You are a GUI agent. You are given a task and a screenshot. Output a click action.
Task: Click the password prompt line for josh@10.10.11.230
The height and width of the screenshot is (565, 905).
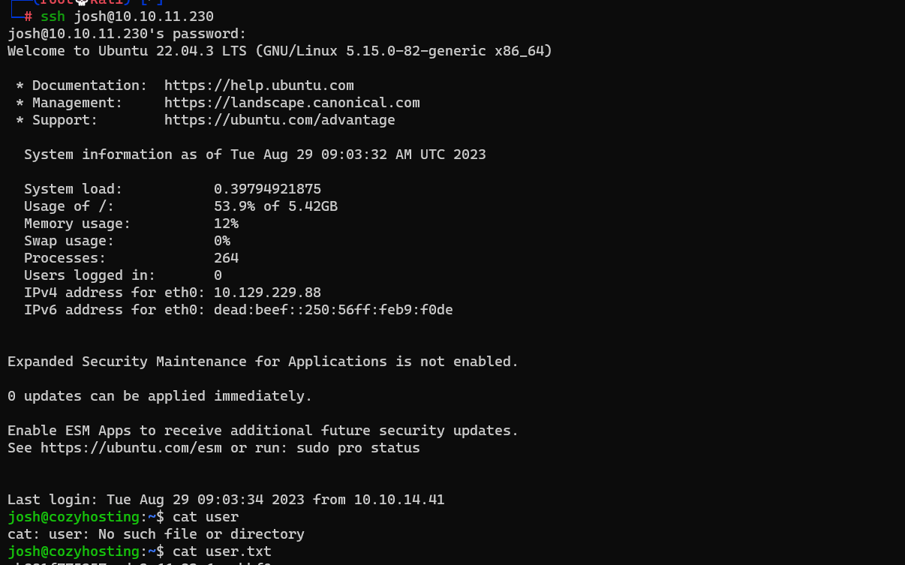coord(125,33)
